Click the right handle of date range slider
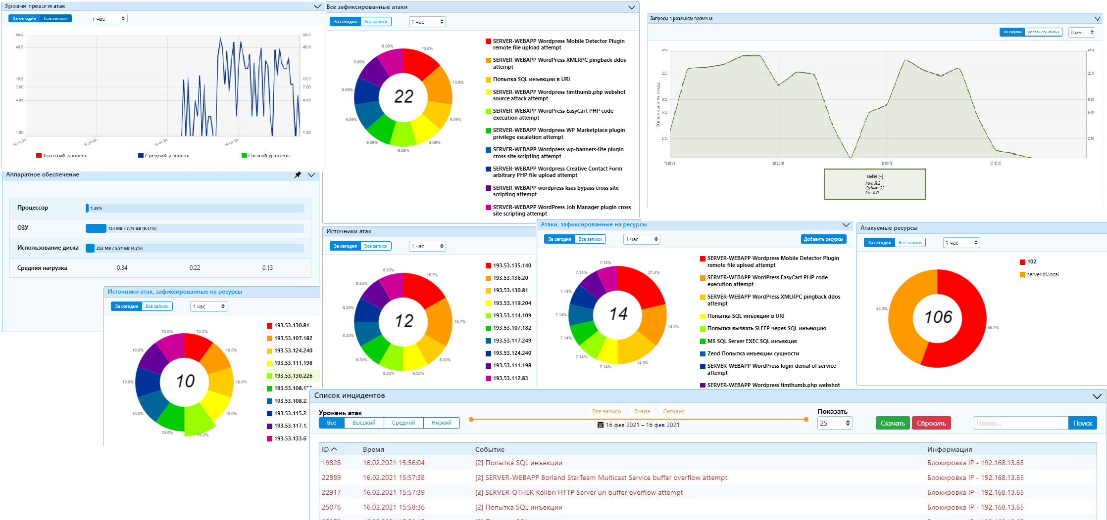Screen dimensions: 1107x520 click(806, 419)
